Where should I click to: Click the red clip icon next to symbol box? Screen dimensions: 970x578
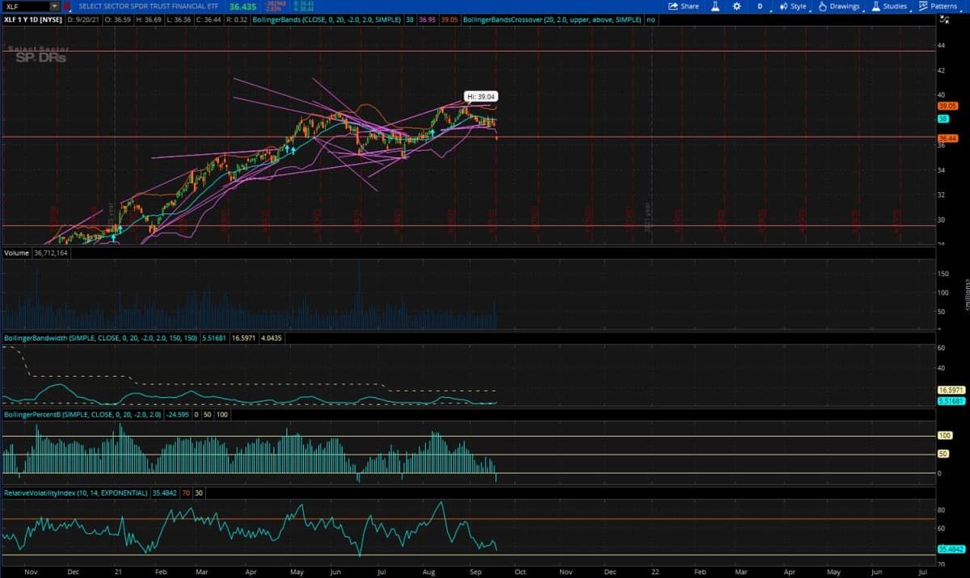pos(67,6)
